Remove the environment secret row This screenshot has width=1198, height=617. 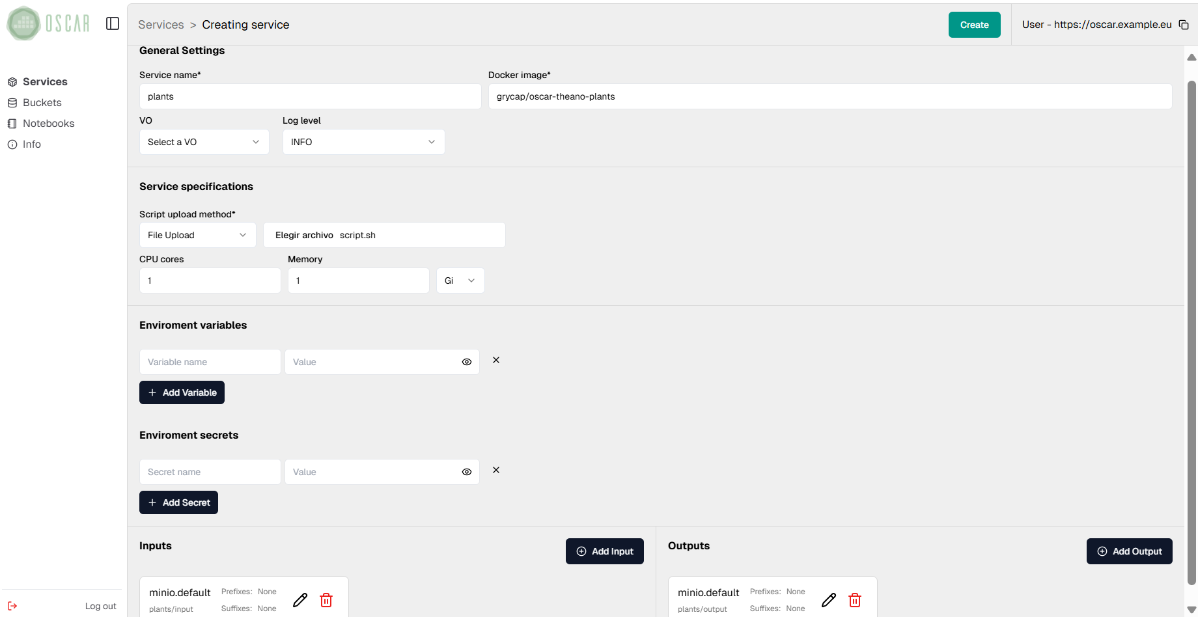[496, 470]
